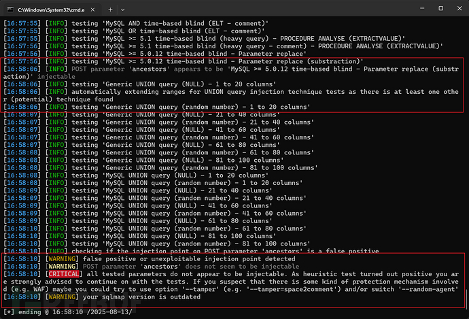
Task: Minimize the terminal window
Action: click(422, 8)
